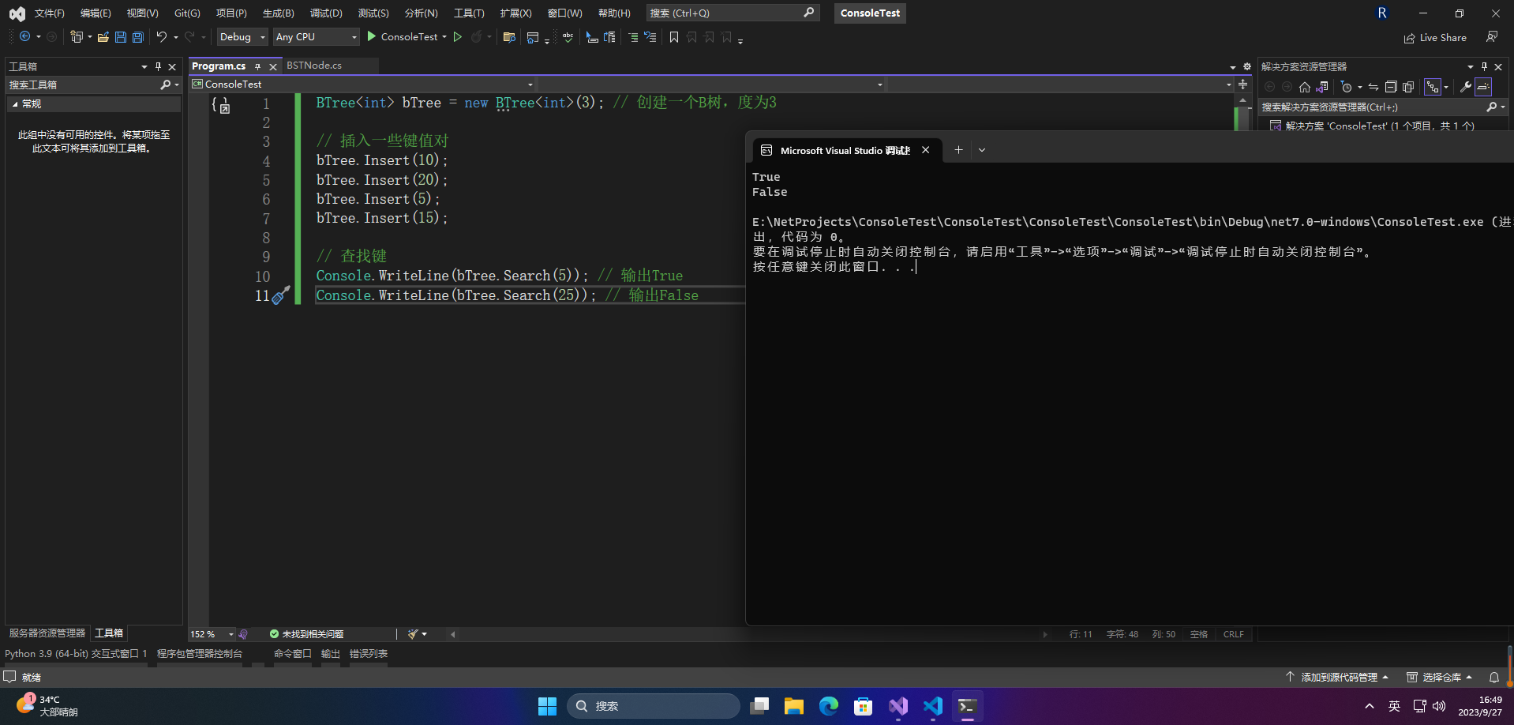The height and width of the screenshot is (725, 1514).
Task: Open the 工具箱 panel window options dropdown
Action: pyautogui.click(x=144, y=66)
